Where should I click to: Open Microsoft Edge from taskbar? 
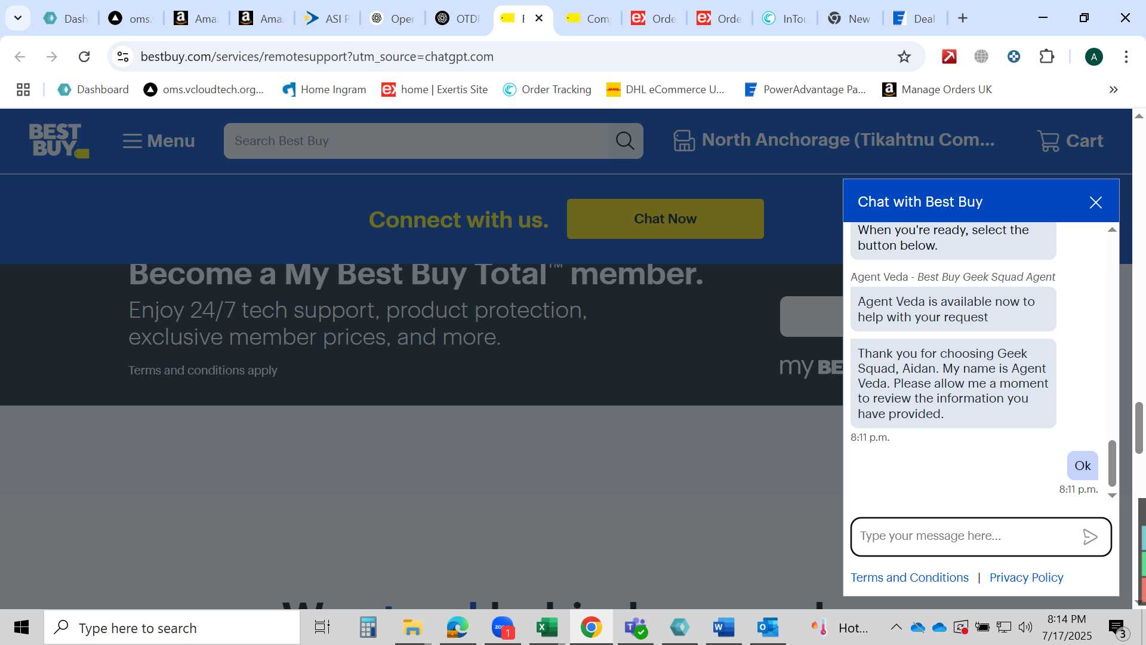coord(458,628)
